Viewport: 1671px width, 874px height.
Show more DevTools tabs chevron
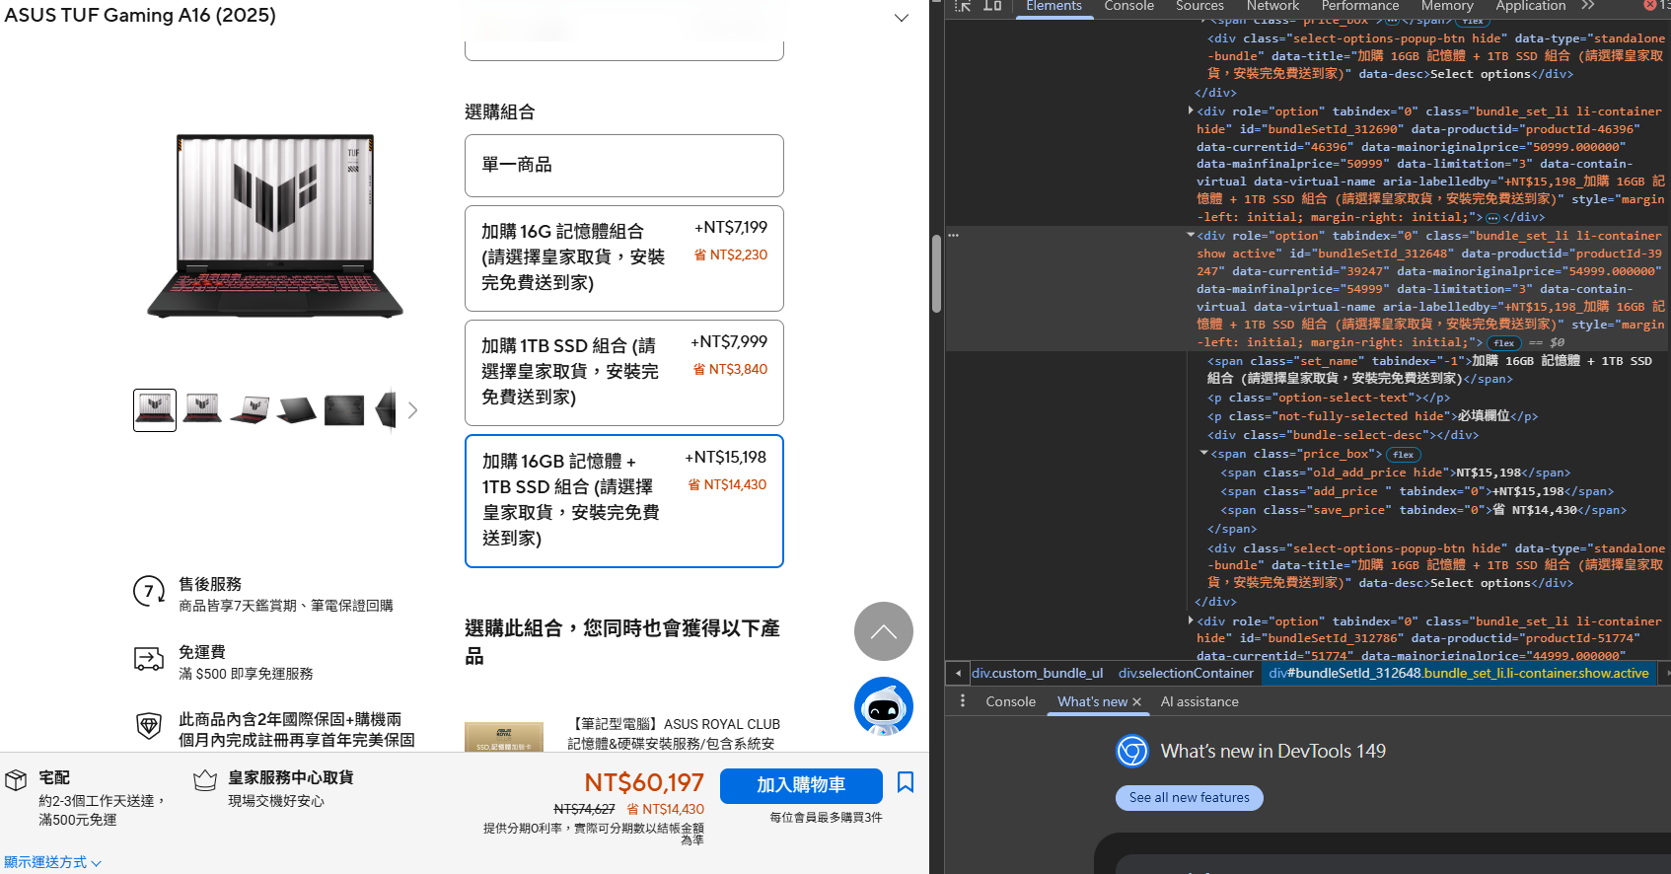(x=1588, y=6)
